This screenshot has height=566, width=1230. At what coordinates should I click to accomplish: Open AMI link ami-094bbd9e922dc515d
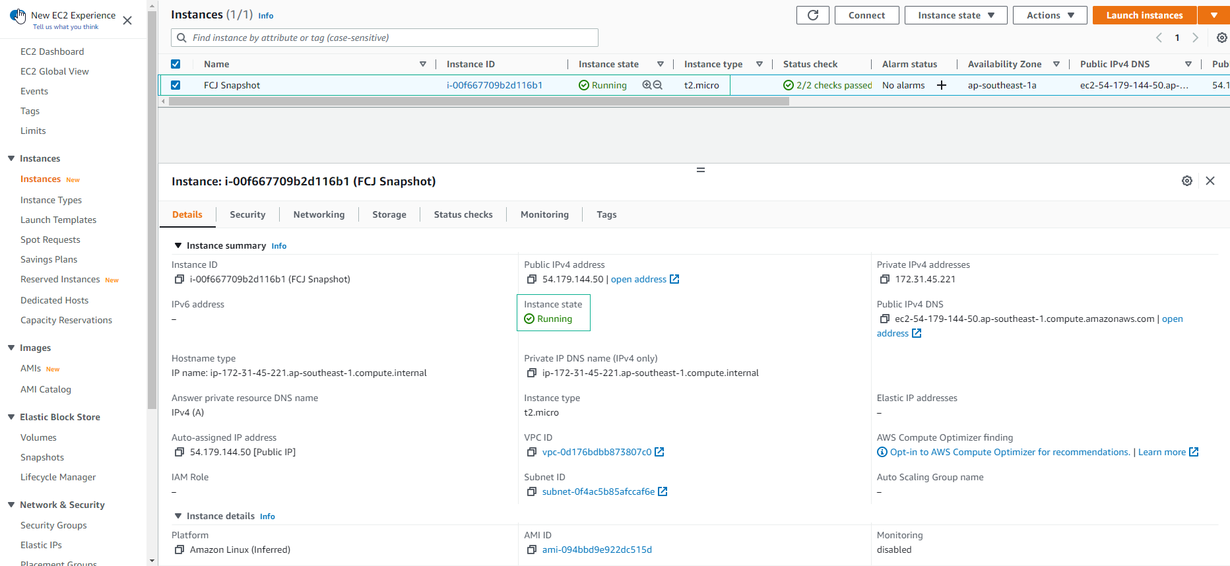coord(597,550)
